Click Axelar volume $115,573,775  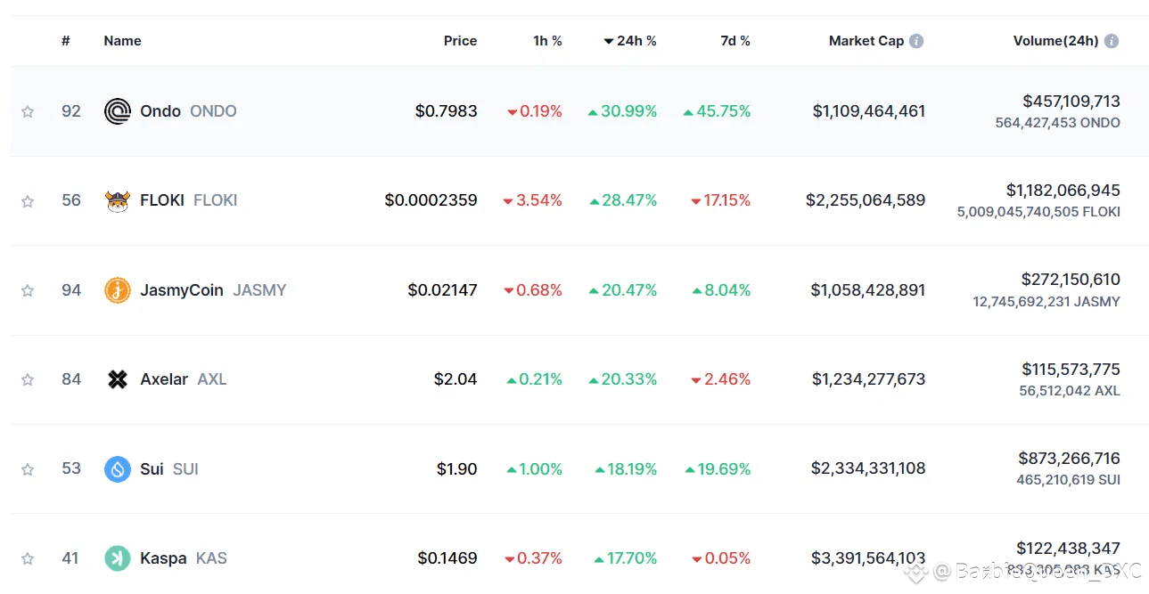coord(1071,370)
